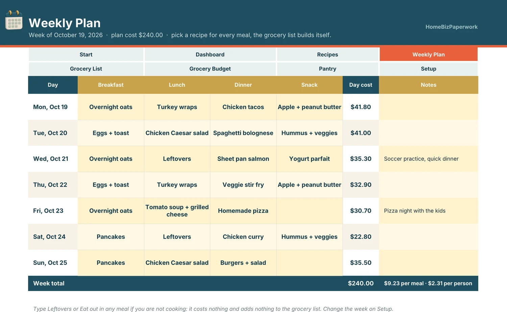
Task: Select the Day cost column header
Action: [x=361, y=85]
